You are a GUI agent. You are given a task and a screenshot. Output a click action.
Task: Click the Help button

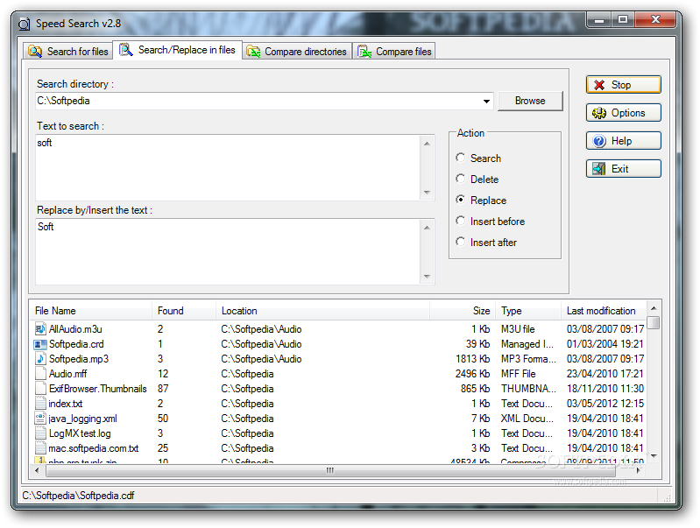(x=623, y=141)
